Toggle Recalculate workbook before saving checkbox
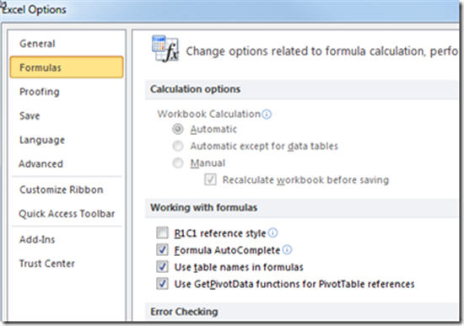This screenshot has width=464, height=326. coord(210,179)
